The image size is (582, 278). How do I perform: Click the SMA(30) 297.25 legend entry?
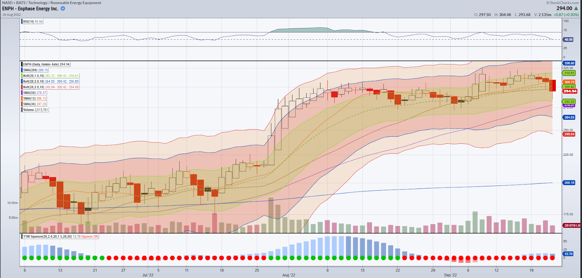click(x=34, y=104)
